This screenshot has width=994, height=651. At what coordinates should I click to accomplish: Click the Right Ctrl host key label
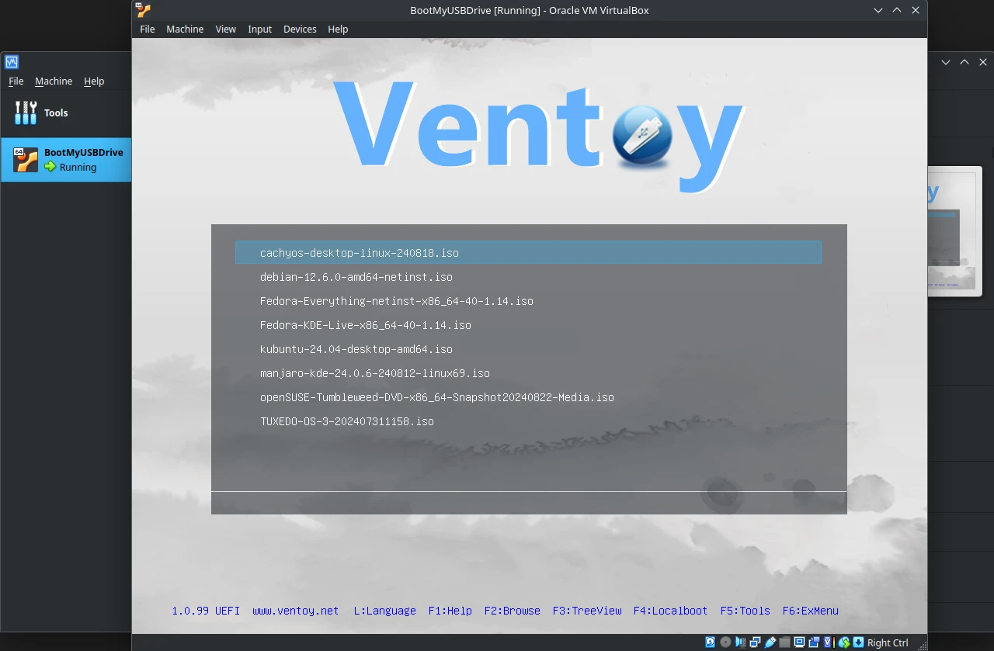pos(888,642)
